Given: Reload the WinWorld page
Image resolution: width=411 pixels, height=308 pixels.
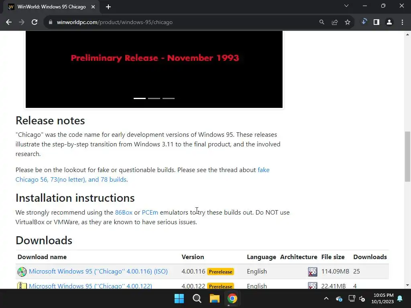Looking at the screenshot, I should [35, 22].
